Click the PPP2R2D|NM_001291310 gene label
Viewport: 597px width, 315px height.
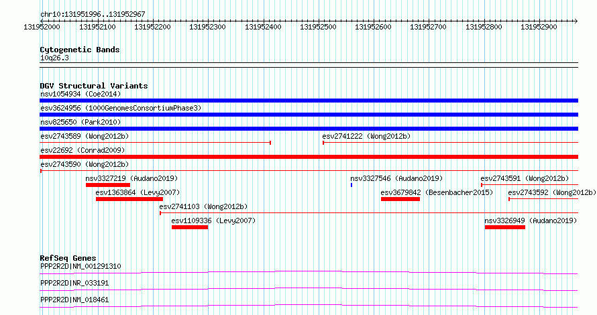pyautogui.click(x=80, y=266)
